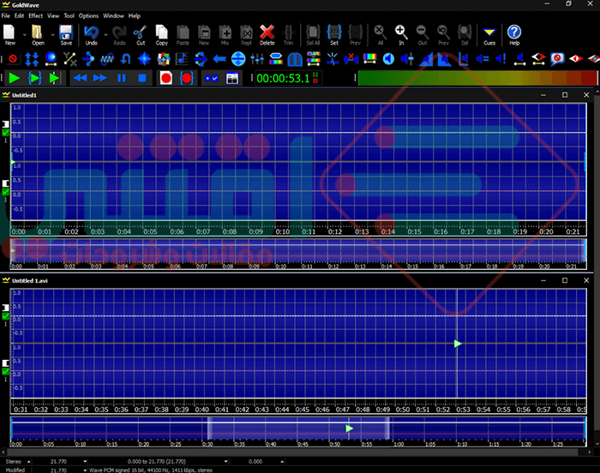This screenshot has width=600, height=473.
Task: Click the Save button
Action: (66, 35)
